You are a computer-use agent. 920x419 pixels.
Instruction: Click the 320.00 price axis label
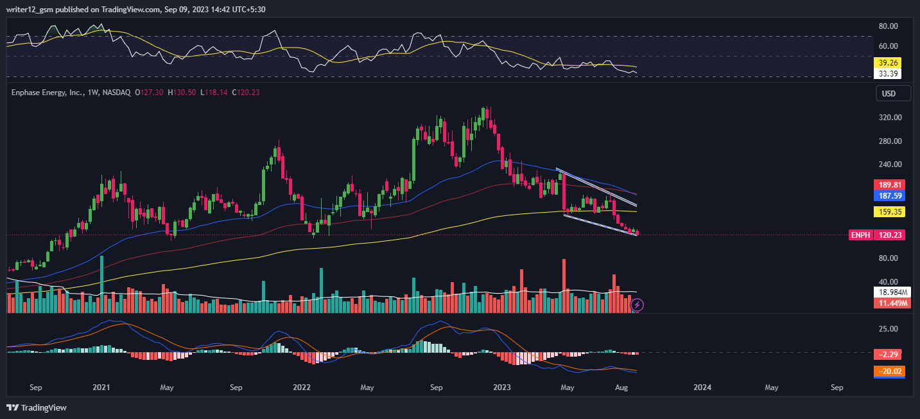point(890,118)
